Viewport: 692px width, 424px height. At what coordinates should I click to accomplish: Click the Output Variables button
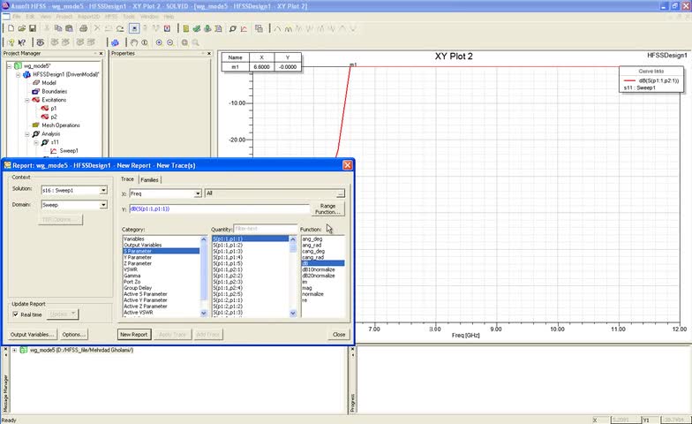point(33,335)
